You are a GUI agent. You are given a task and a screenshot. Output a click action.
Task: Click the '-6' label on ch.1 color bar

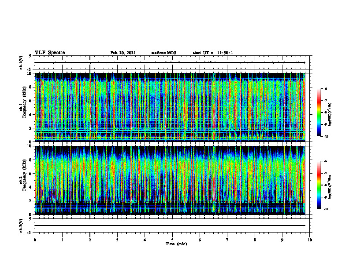325,88
